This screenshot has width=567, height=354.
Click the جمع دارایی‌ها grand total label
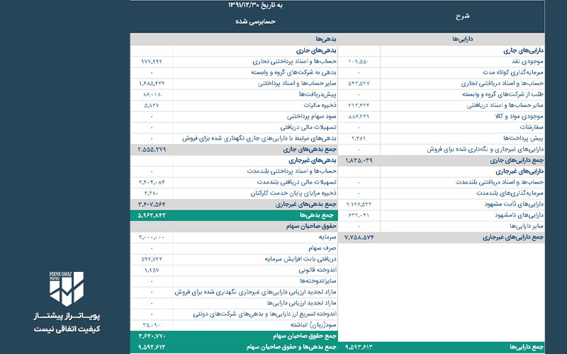click(527, 347)
